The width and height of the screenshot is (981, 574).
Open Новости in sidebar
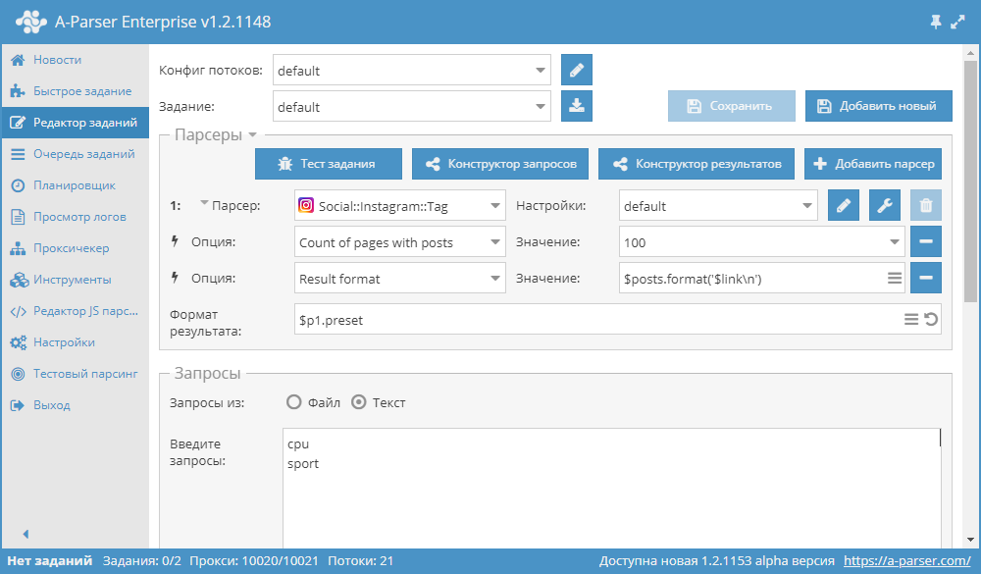pyautogui.click(x=76, y=60)
